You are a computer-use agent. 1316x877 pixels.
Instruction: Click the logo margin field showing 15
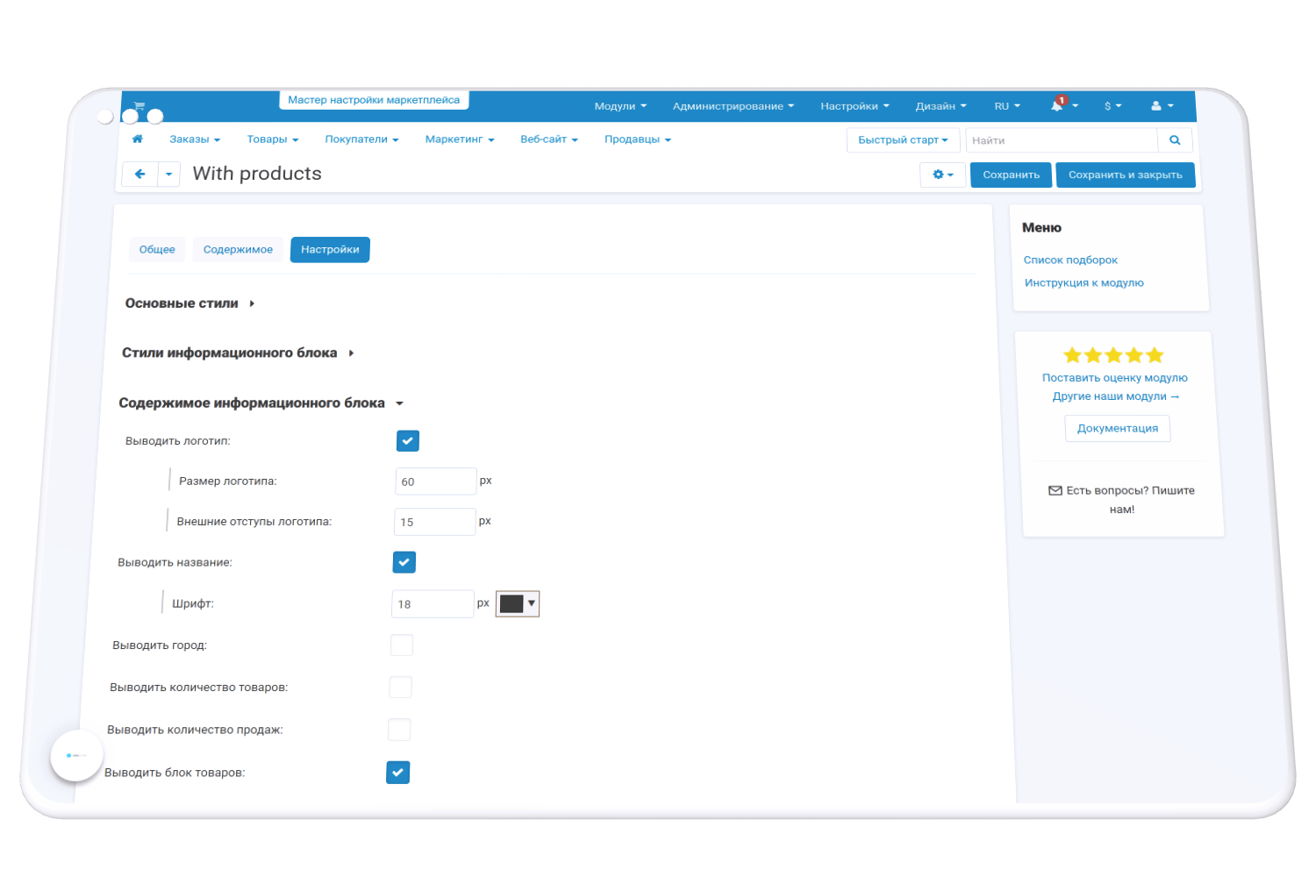coord(435,522)
